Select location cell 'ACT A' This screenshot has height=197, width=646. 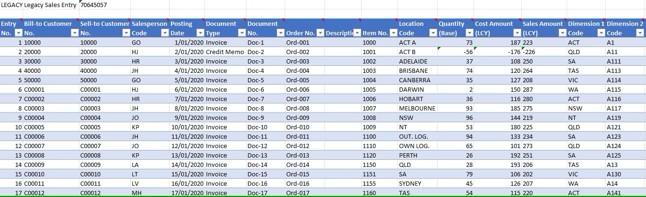418,42
